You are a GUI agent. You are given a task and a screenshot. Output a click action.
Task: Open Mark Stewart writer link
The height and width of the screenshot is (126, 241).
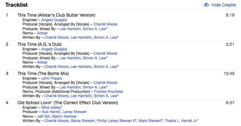150,121
